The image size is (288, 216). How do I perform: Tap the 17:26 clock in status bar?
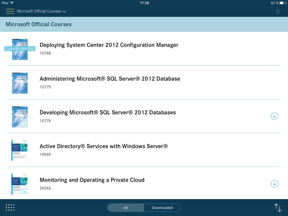pyautogui.click(x=145, y=3)
